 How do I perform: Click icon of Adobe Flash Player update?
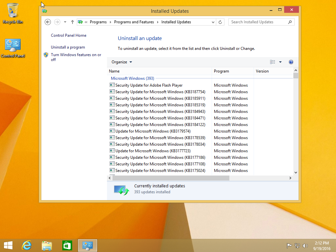tap(112, 85)
